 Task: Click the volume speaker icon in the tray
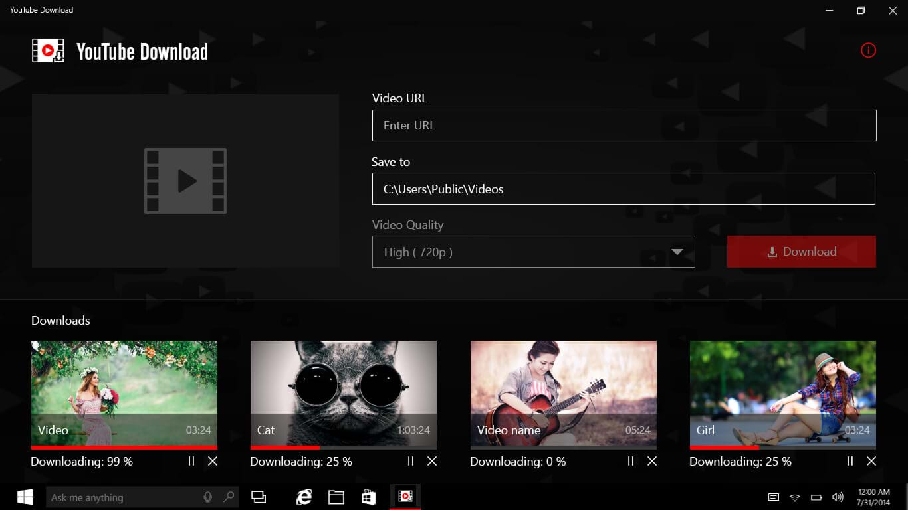click(838, 497)
